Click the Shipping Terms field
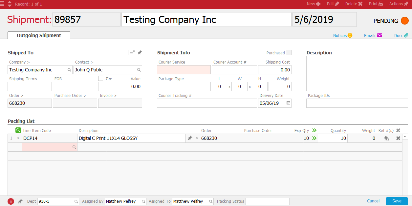412x206 pixels. pyautogui.click(x=30, y=86)
